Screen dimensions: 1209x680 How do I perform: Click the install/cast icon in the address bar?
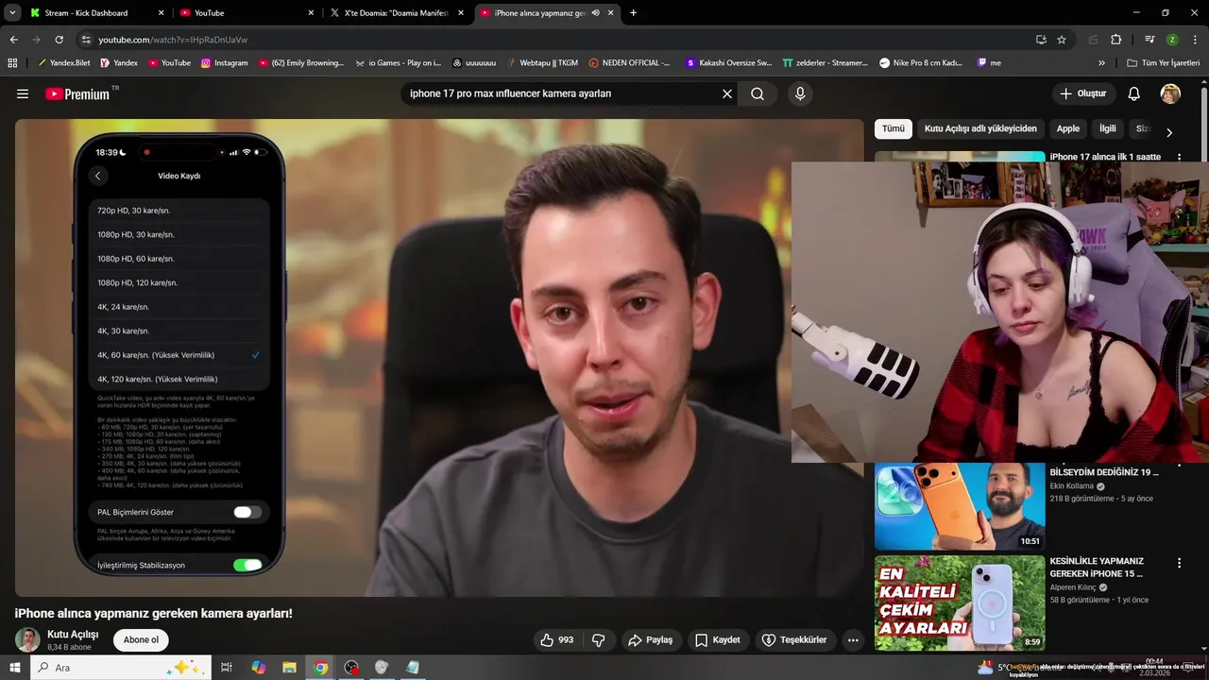pyautogui.click(x=1041, y=40)
